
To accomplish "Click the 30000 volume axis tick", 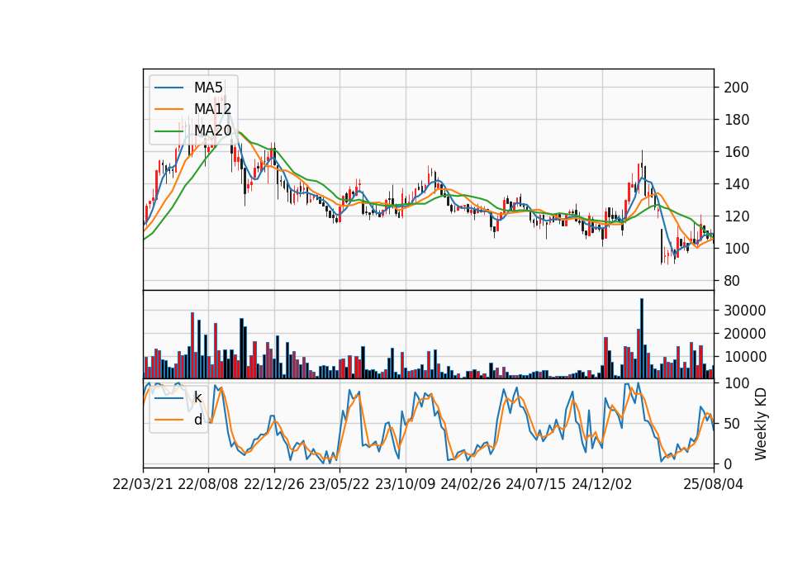I will click(745, 311).
